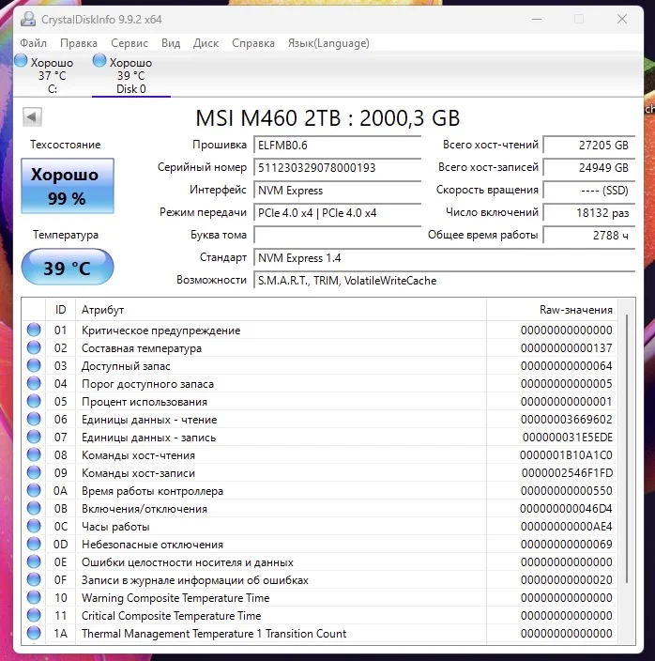Open the Диск menu
The image size is (655, 661).
[206, 43]
